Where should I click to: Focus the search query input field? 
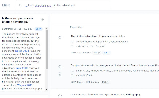(63, 5)
